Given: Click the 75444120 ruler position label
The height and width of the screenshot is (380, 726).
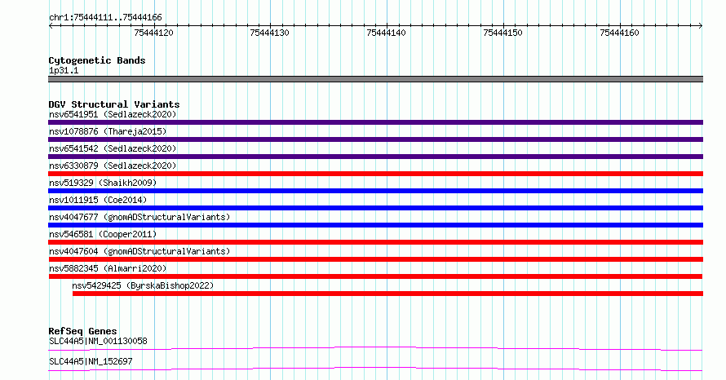Looking at the screenshot, I should click(x=153, y=33).
